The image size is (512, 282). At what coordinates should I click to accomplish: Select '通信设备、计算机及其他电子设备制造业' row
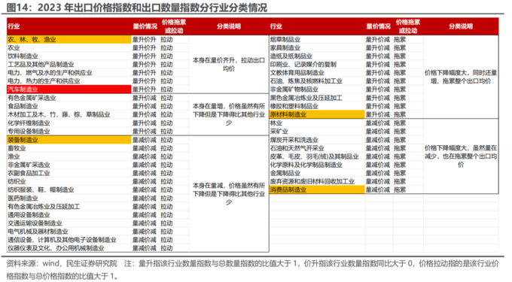(x=62, y=240)
